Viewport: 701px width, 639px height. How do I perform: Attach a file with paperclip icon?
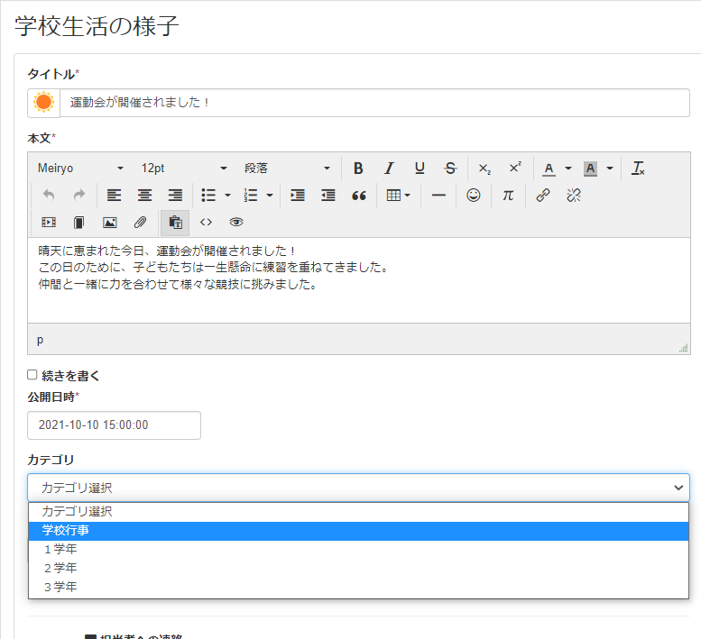140,222
